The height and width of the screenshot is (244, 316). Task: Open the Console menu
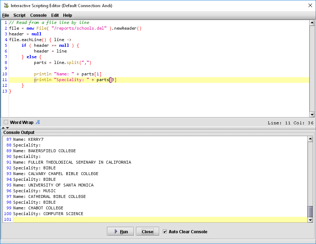click(x=38, y=15)
